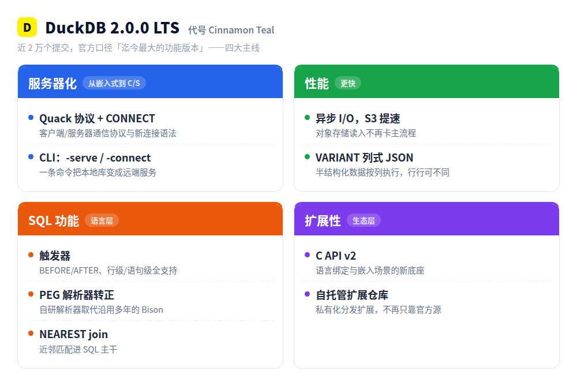The image size is (577, 386).
Task: Click the yellow D logo icon
Action: pyautogui.click(x=27, y=27)
